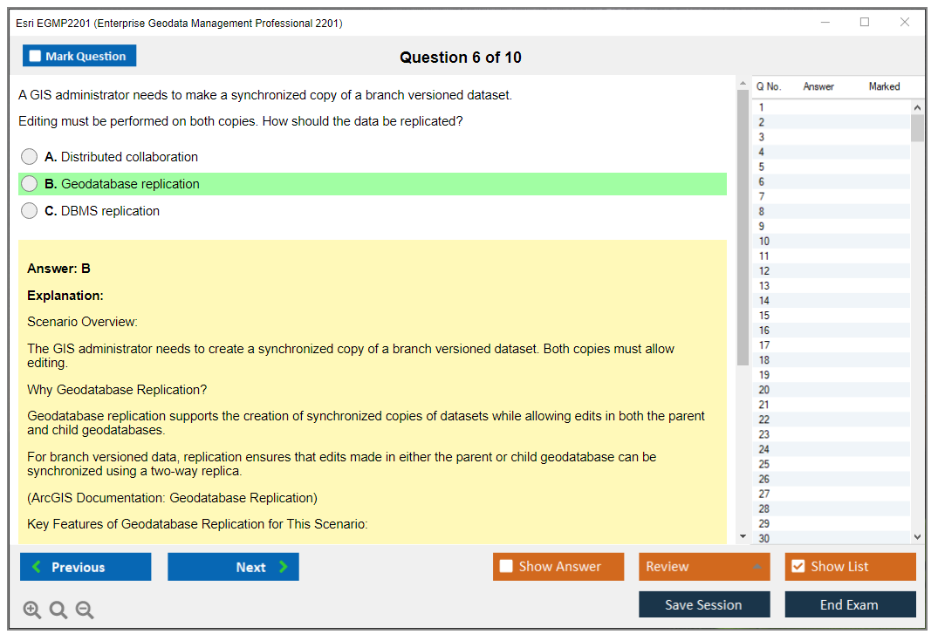
Task: Click the zoom out magnifier icon
Action: (x=85, y=610)
